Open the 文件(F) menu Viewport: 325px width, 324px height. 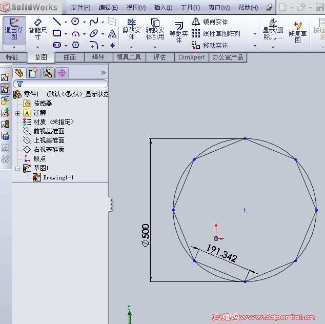coord(80,8)
